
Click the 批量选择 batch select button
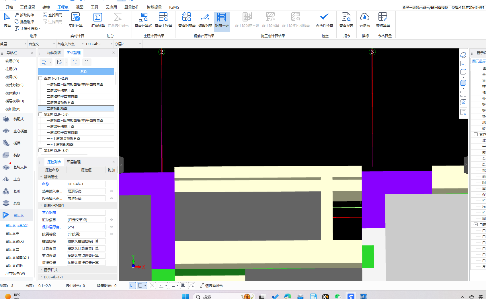[24, 22]
